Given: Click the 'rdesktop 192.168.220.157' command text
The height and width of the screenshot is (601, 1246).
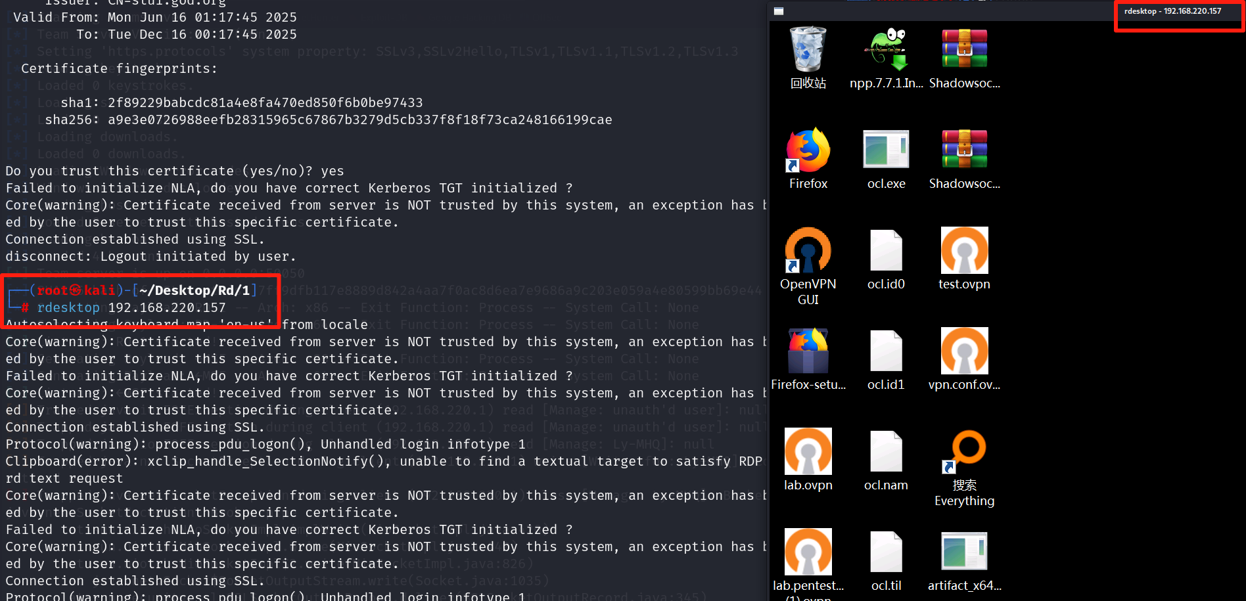Looking at the screenshot, I should (131, 307).
